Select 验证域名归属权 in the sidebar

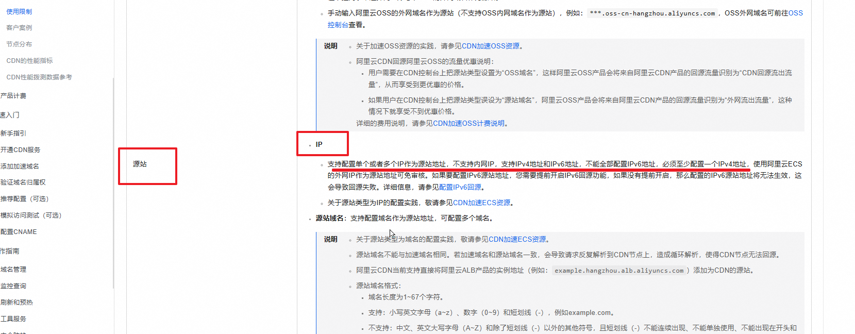(23, 182)
